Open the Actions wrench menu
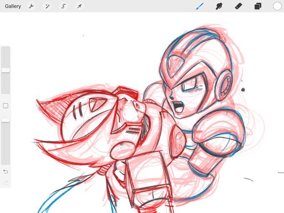 pyautogui.click(x=31, y=6)
